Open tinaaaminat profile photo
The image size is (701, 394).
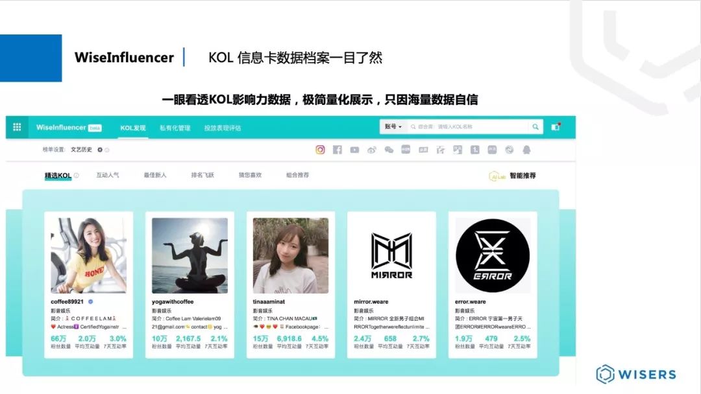point(291,256)
